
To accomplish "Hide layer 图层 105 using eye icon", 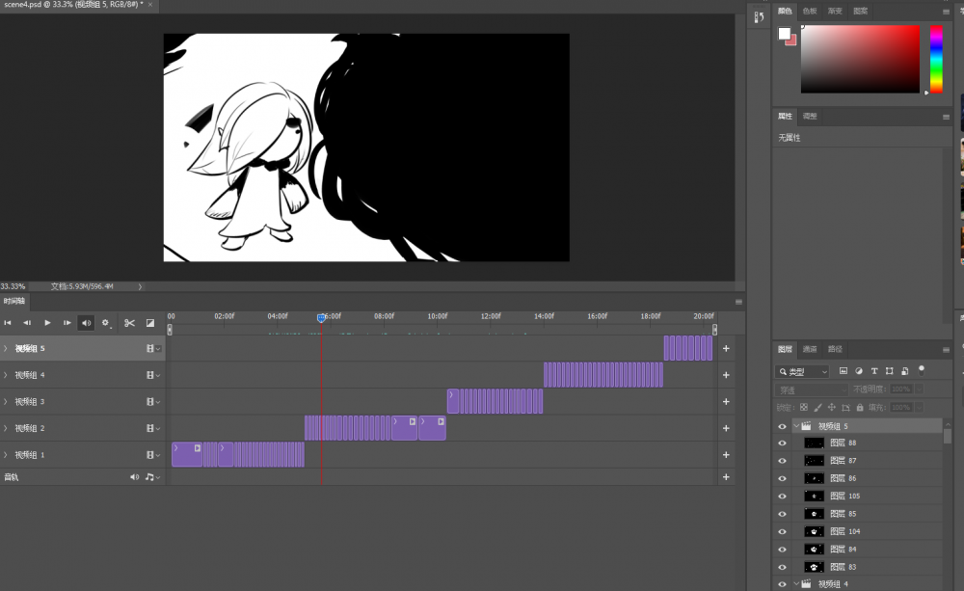I will click(x=782, y=497).
